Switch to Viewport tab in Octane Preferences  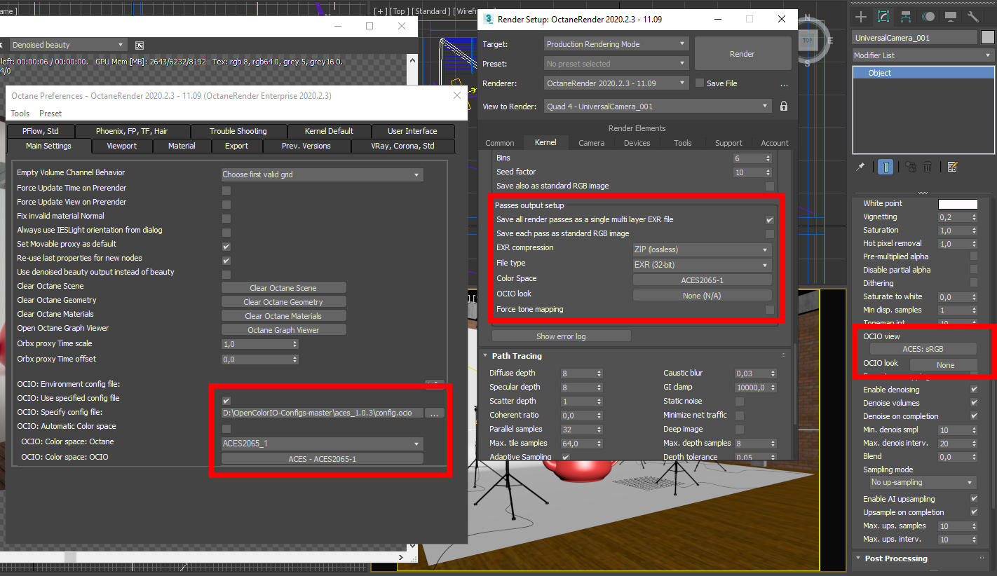click(122, 146)
